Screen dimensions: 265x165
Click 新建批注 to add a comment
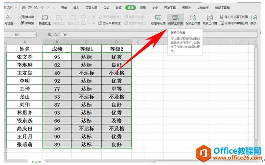(45, 20)
